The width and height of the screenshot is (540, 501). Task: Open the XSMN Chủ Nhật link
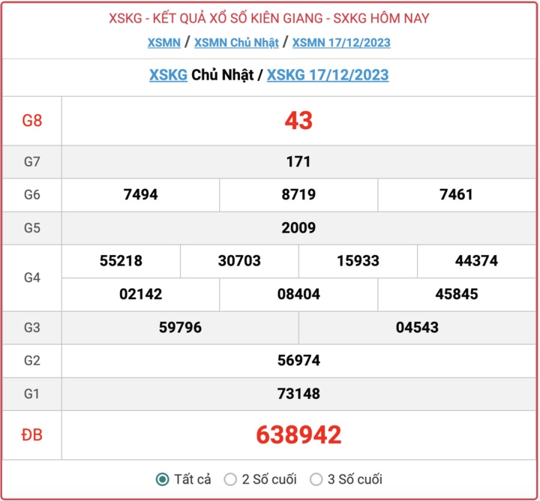[236, 43]
